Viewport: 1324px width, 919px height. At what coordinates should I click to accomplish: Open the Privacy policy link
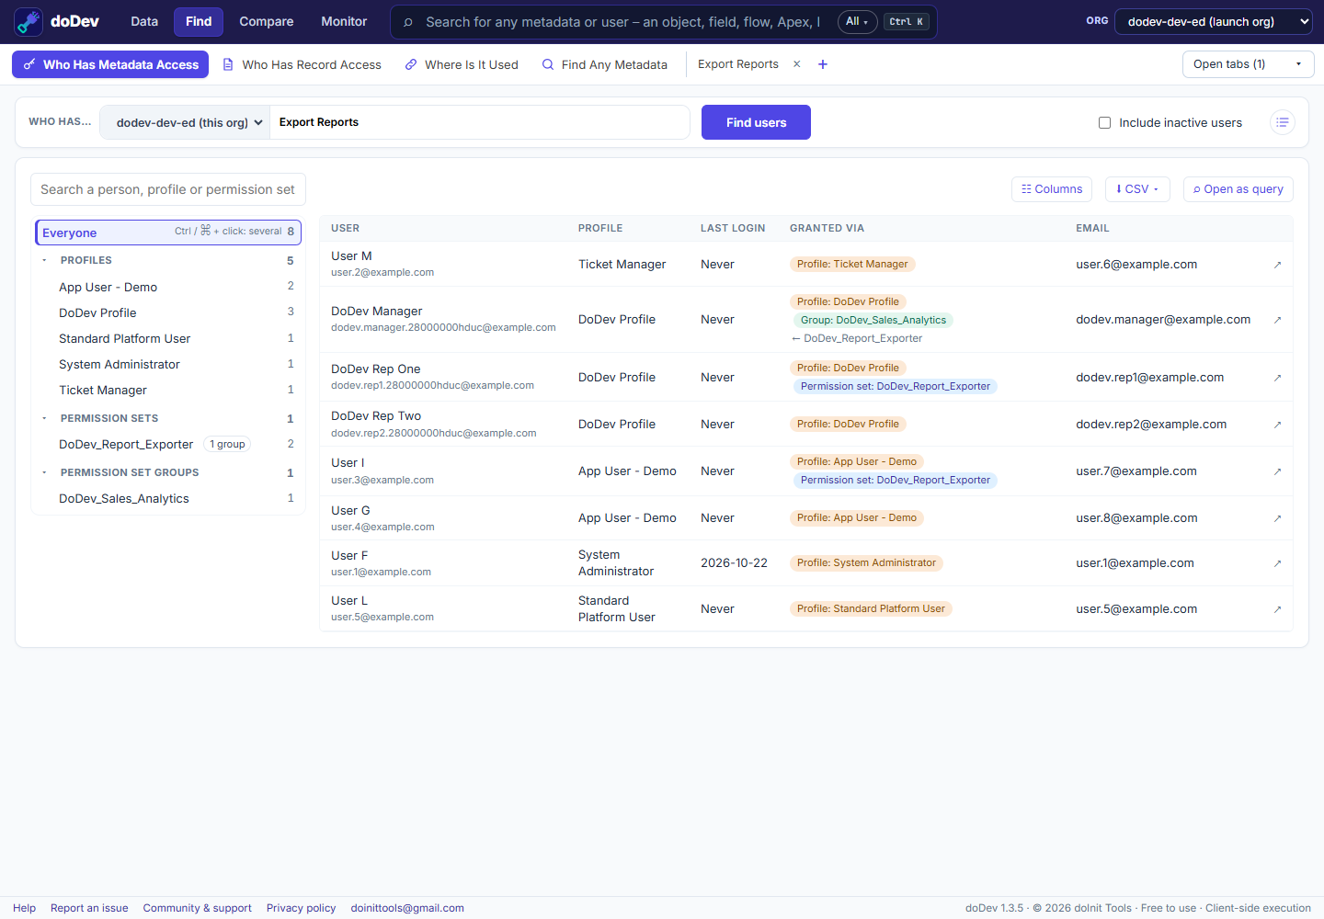pos(302,908)
